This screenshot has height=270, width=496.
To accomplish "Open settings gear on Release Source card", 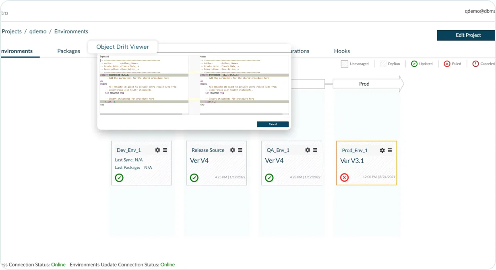I will coord(232,150).
